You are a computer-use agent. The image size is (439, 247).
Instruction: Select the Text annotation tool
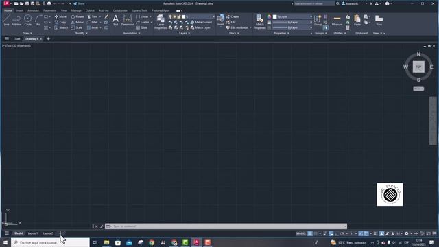click(116, 21)
